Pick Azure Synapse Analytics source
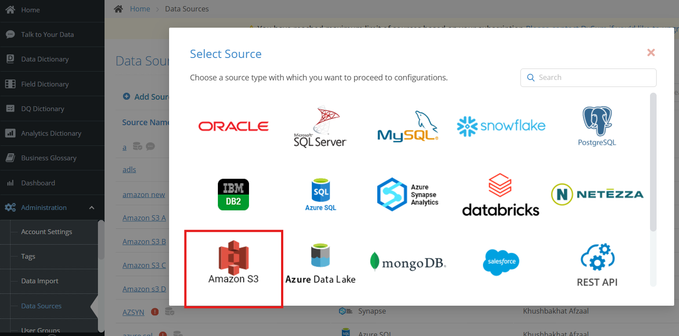The width and height of the screenshot is (679, 336). coord(408,195)
